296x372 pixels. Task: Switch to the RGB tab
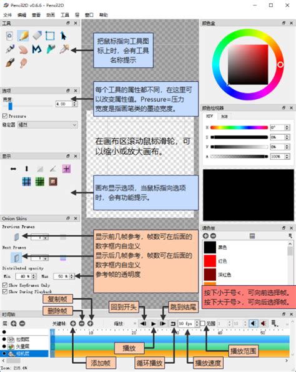tap(224, 116)
